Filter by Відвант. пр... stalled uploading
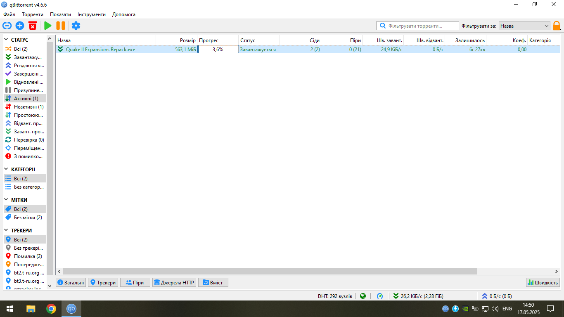Viewport: 564px width, 317px height. pos(25,123)
